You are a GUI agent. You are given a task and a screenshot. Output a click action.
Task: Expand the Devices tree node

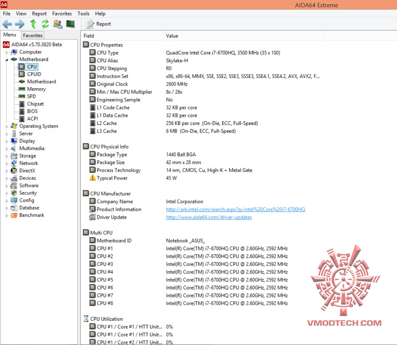point(7,178)
